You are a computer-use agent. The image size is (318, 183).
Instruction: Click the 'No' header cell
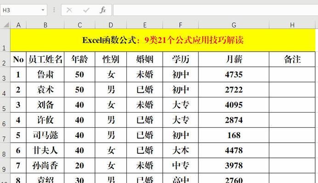point(18,59)
